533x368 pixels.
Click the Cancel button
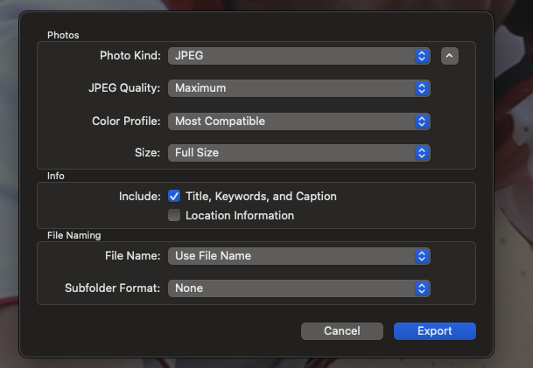[x=341, y=331]
